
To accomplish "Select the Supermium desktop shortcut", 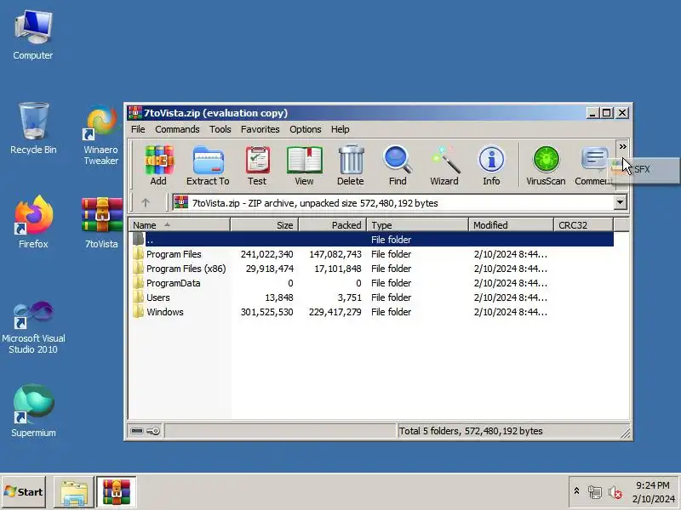I will tap(33, 411).
